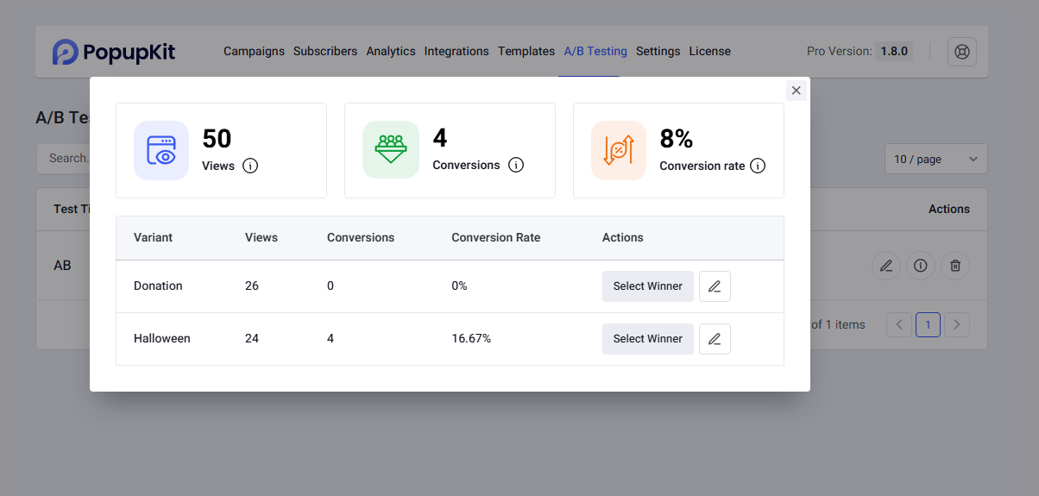Click the Conversion rate info icon
The image size is (1039, 496).
pos(758,166)
